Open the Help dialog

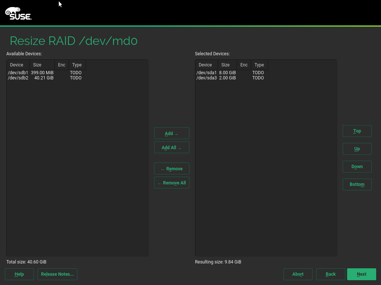pos(19,274)
